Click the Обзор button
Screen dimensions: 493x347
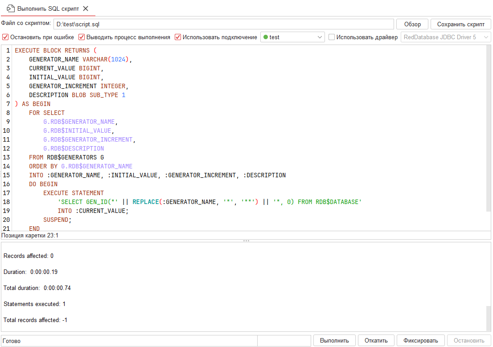412,24
